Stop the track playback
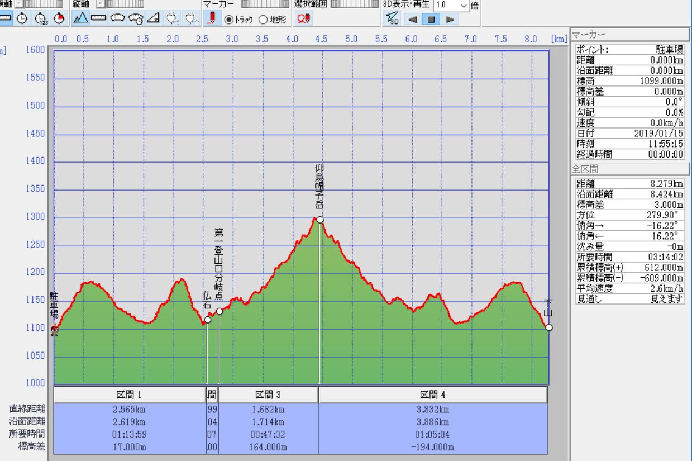This screenshot has width=692, height=461. point(431,19)
